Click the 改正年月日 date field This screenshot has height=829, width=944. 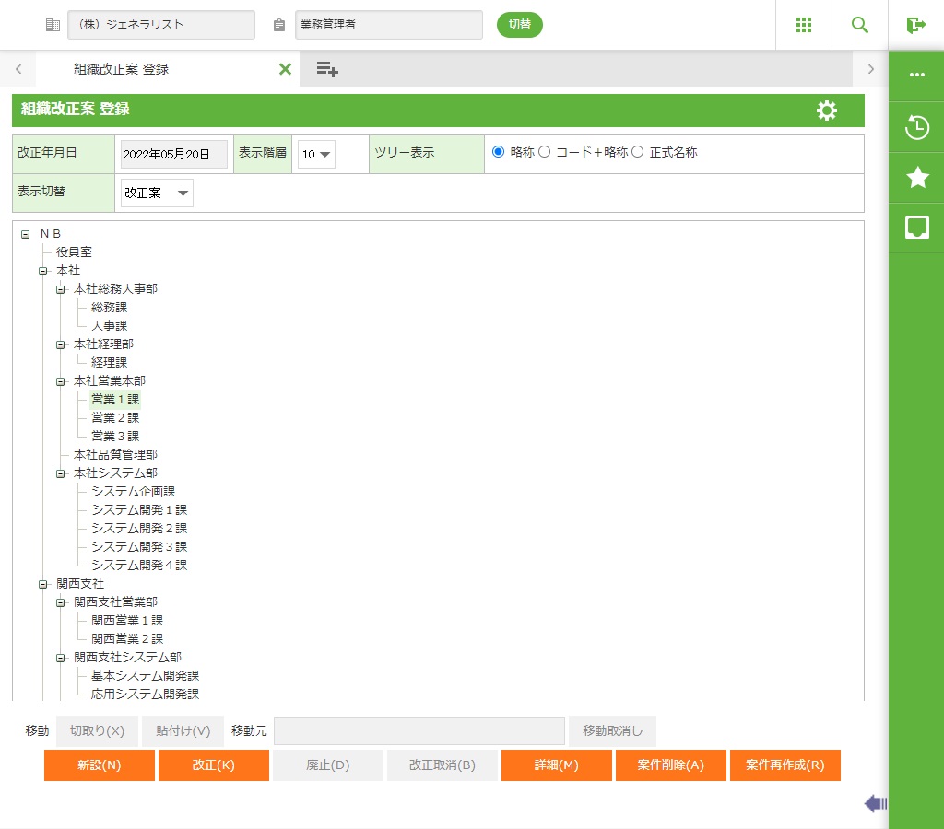click(173, 154)
